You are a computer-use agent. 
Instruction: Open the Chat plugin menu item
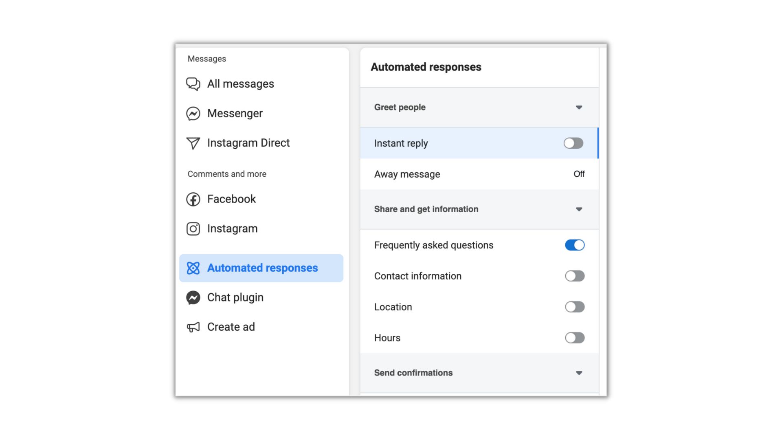(x=235, y=297)
